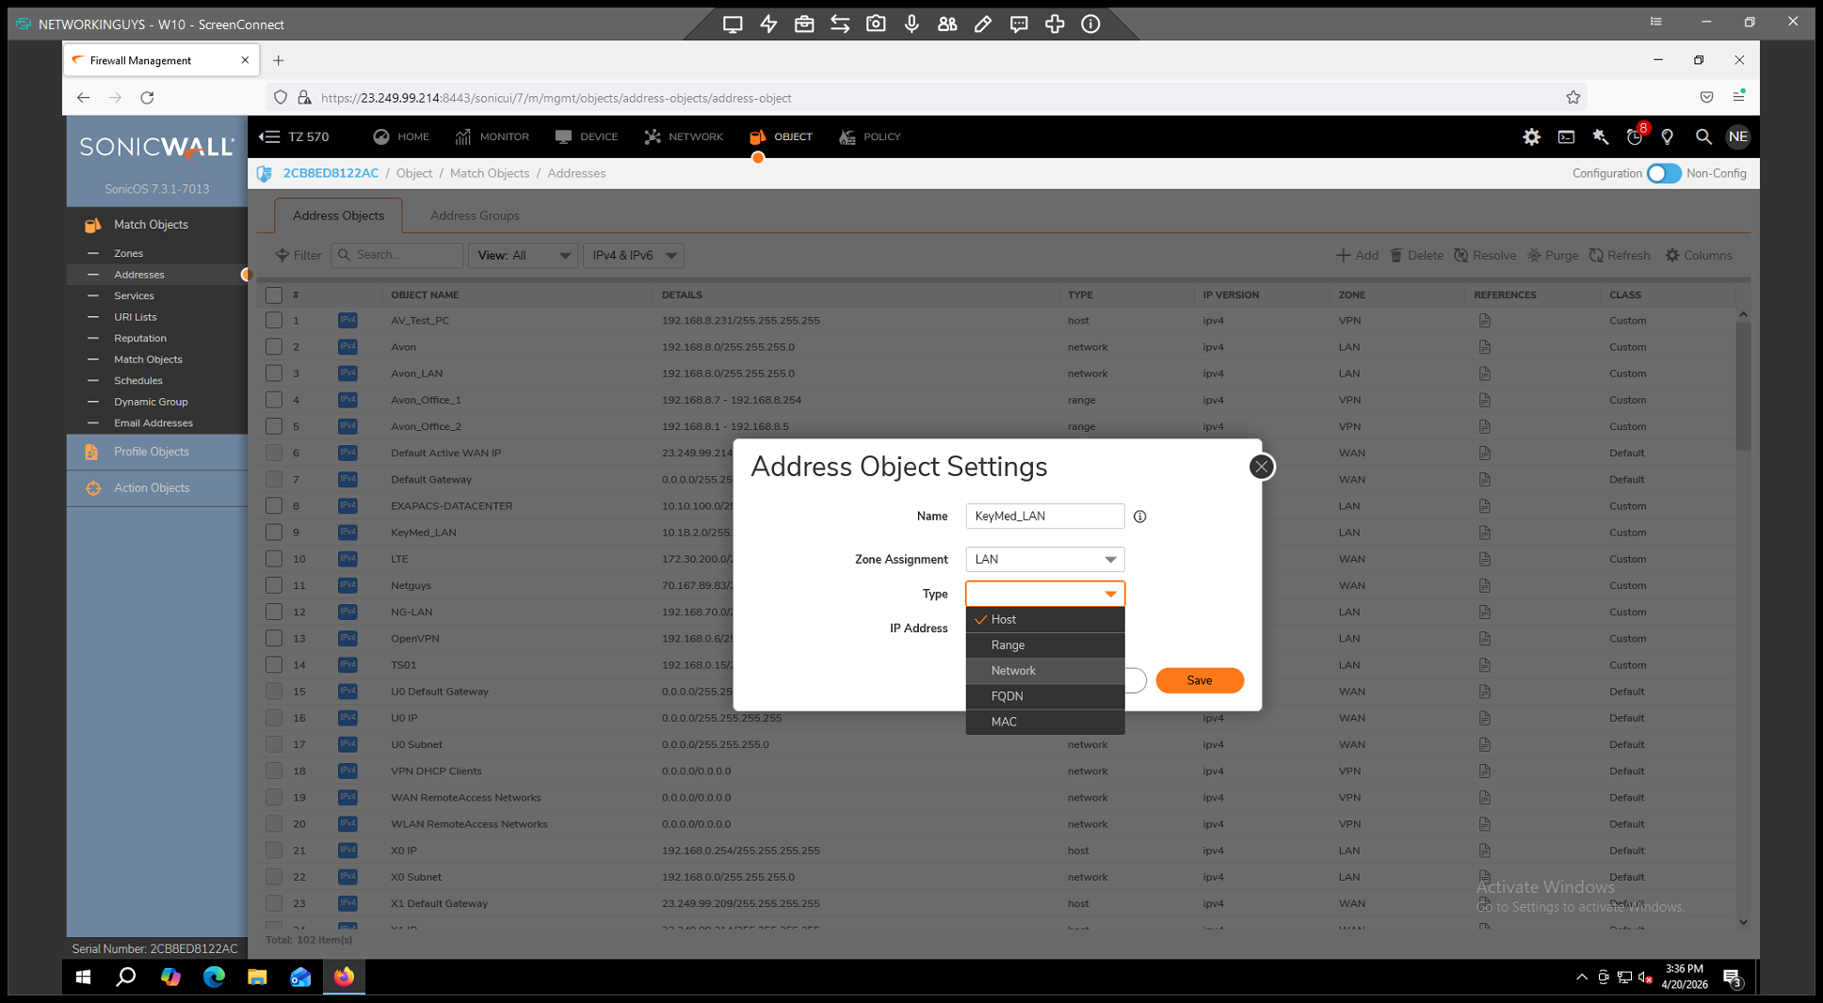Expand the Zone Assignment dropdown
This screenshot has height=1003, width=1823.
point(1044,560)
